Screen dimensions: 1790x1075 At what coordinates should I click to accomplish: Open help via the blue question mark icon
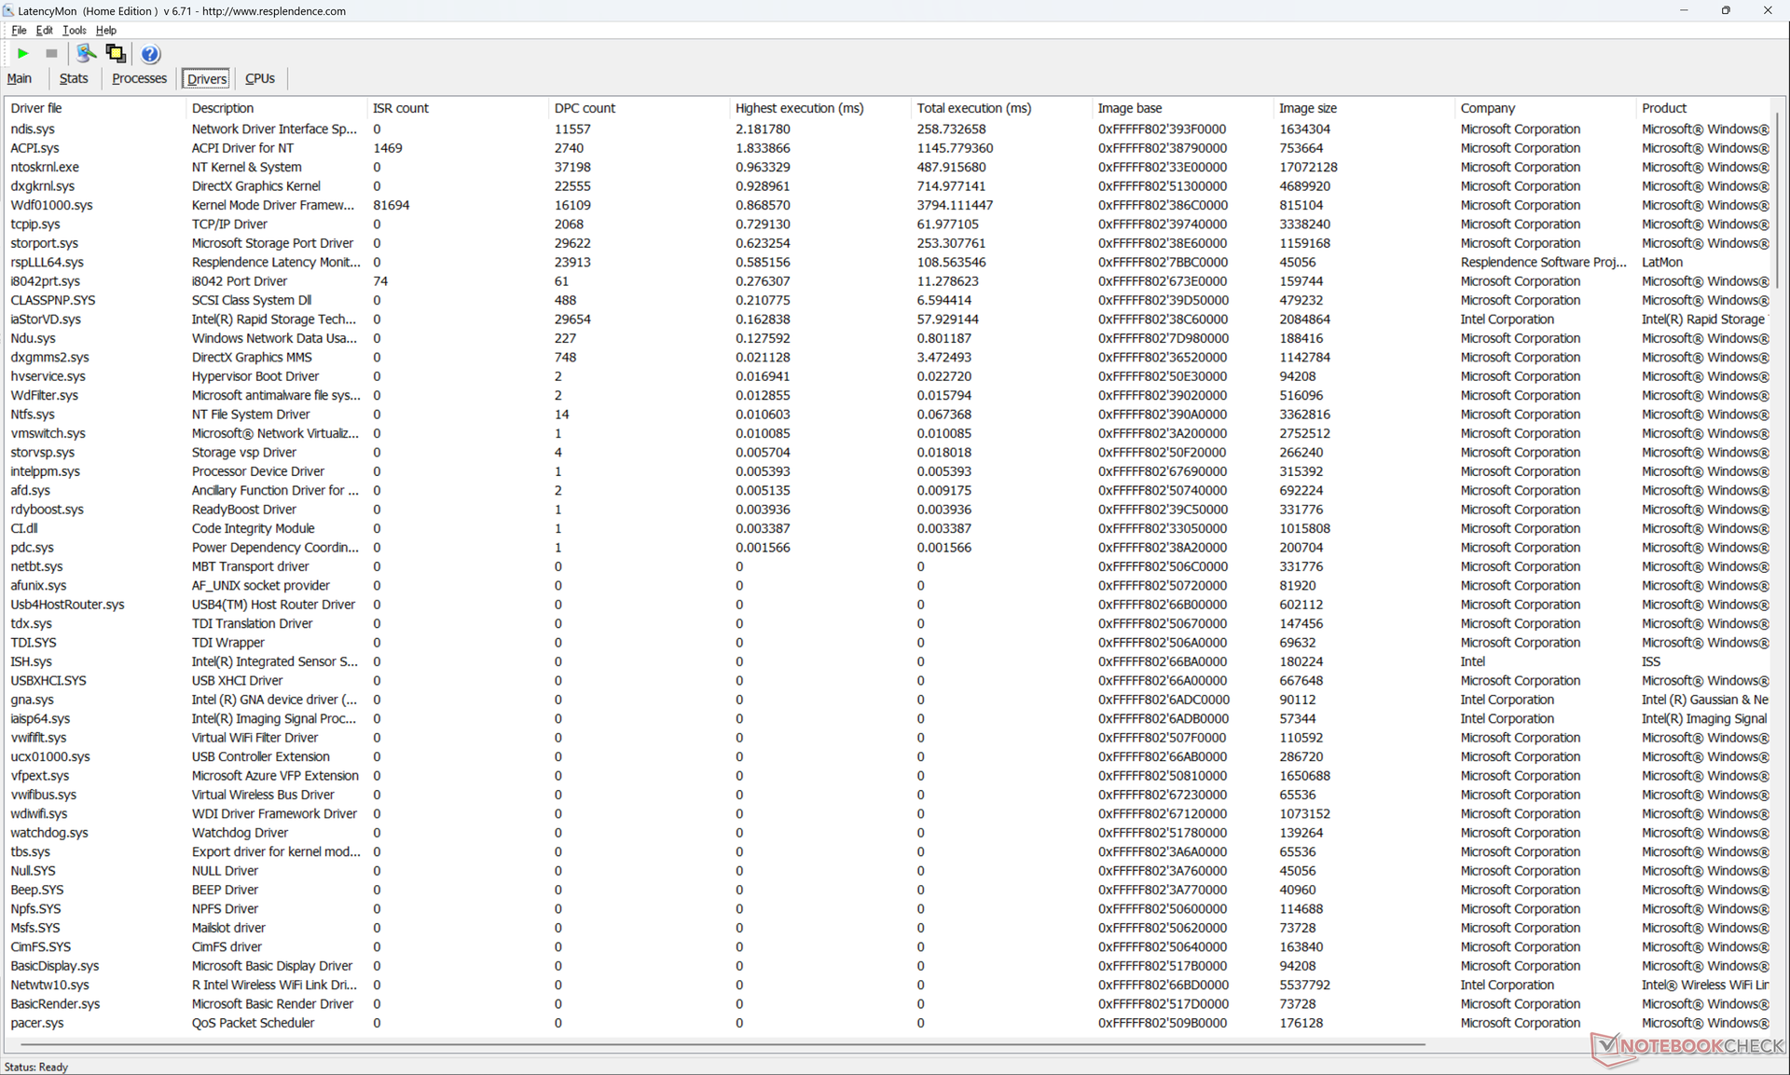(x=150, y=54)
